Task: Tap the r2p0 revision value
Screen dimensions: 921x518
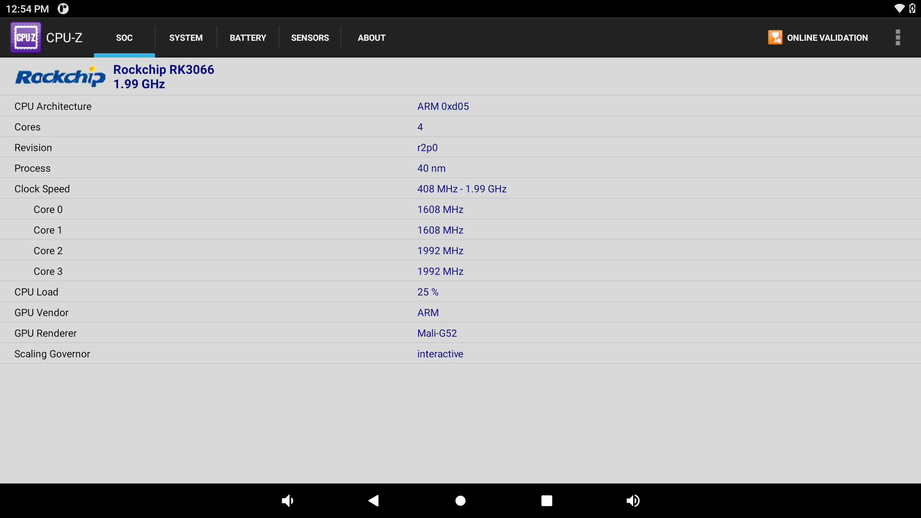Action: [427, 148]
